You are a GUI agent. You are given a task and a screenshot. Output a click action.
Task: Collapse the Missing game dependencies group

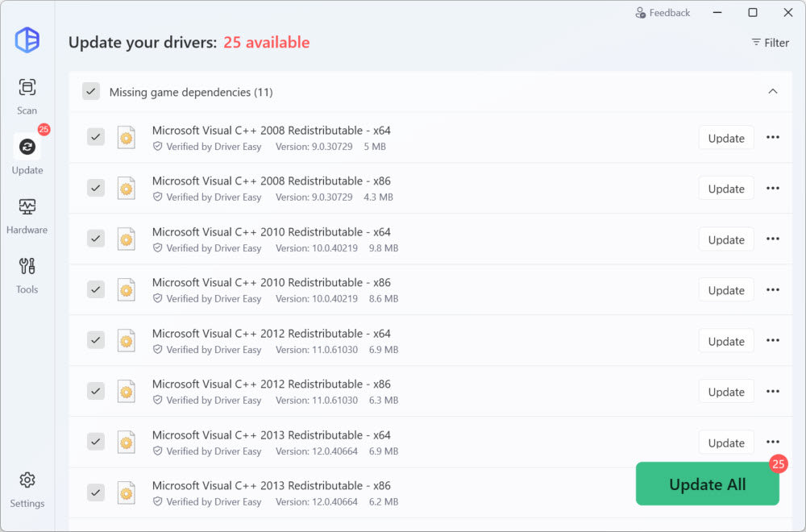click(772, 92)
